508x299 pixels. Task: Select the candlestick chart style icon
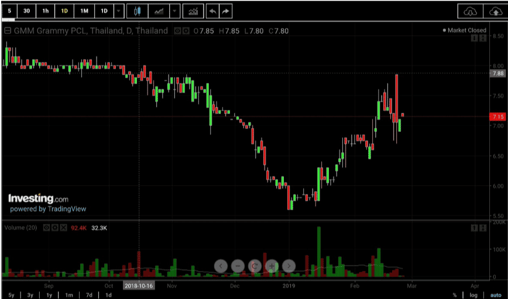click(x=138, y=11)
